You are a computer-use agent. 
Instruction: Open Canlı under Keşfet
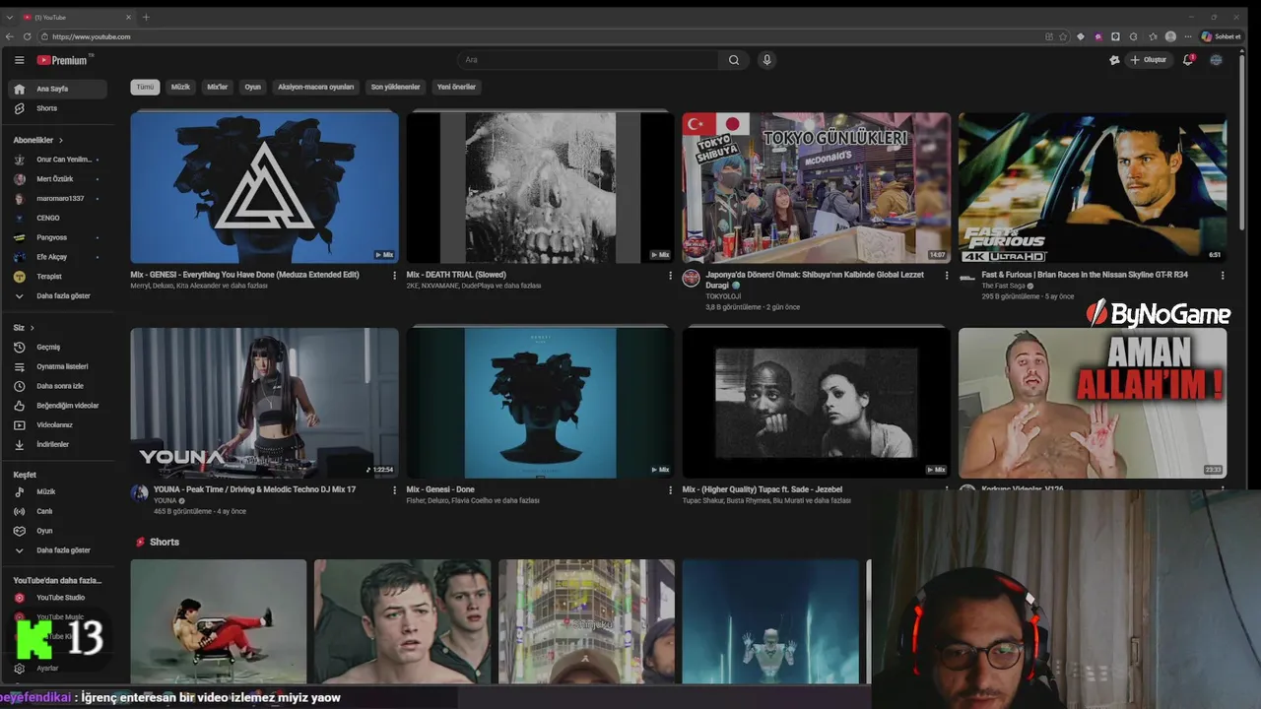pos(59,511)
